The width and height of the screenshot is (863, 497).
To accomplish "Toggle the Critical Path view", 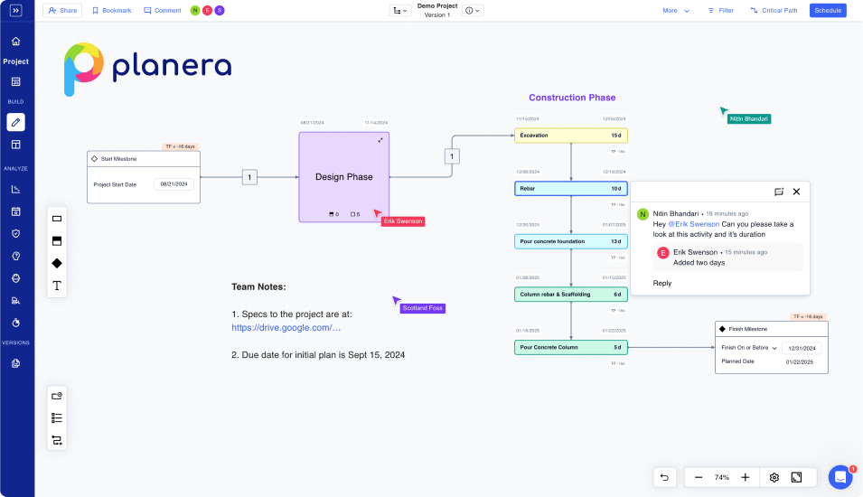I will [774, 11].
